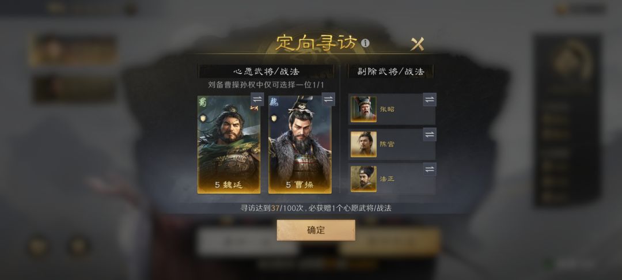Swap the excluded general 张昭
The width and height of the screenshot is (622, 280).
[x=430, y=100]
